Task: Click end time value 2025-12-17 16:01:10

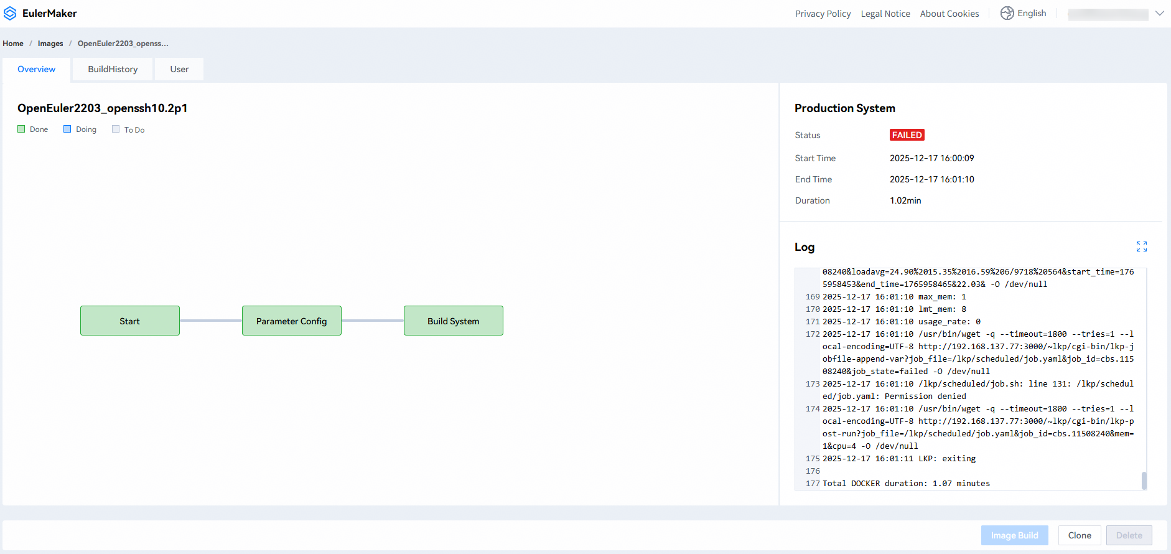Action: click(932, 179)
